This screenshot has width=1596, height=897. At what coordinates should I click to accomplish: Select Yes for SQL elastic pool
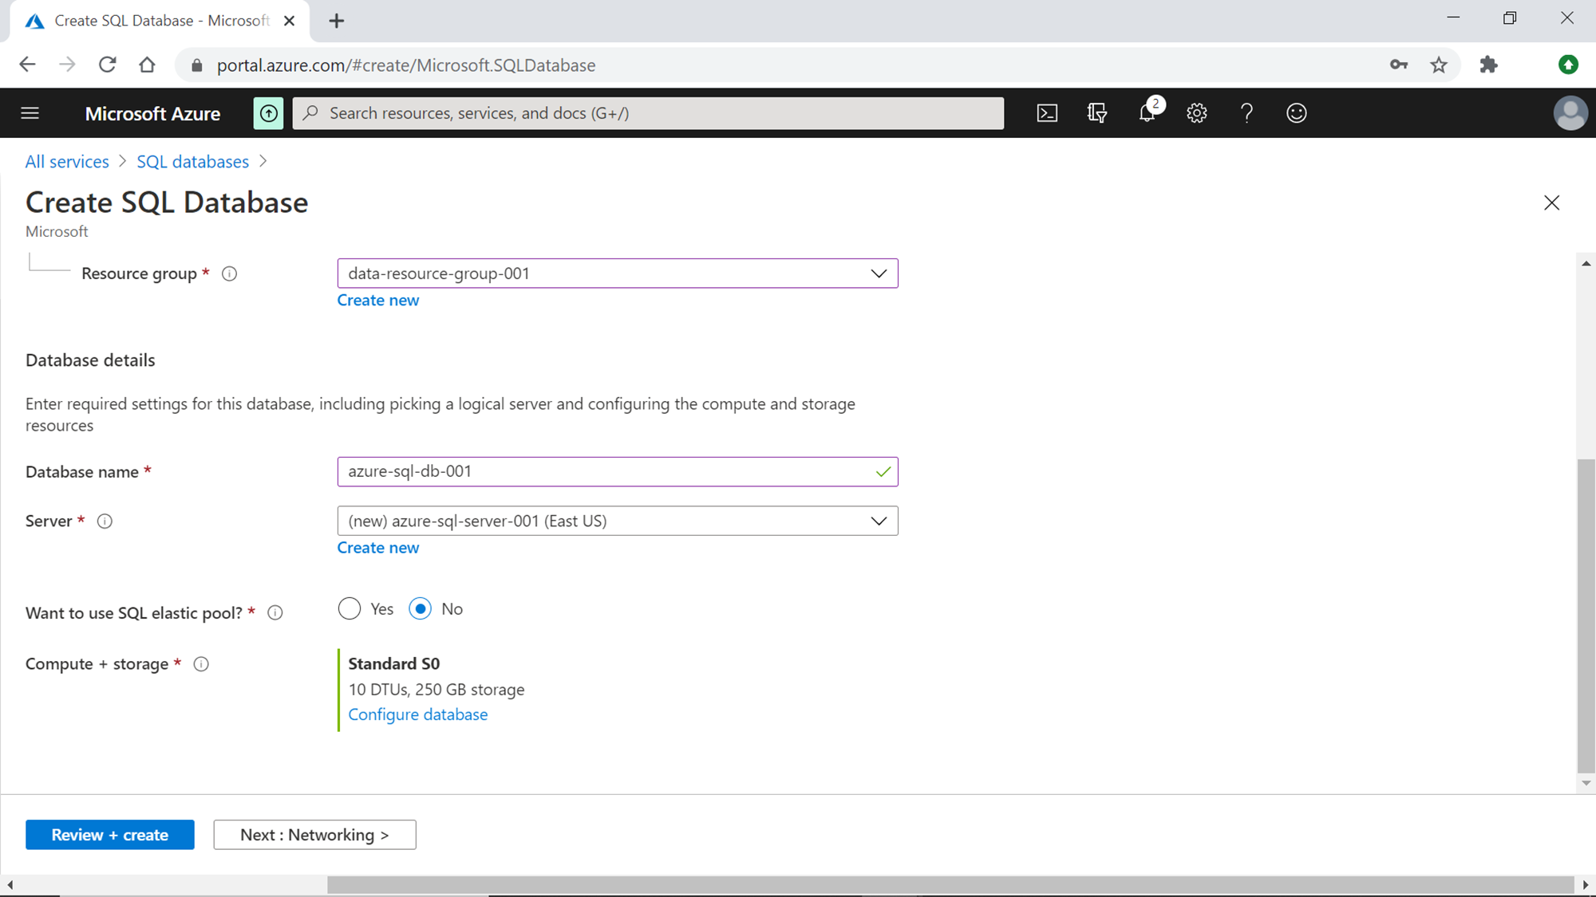coord(350,609)
